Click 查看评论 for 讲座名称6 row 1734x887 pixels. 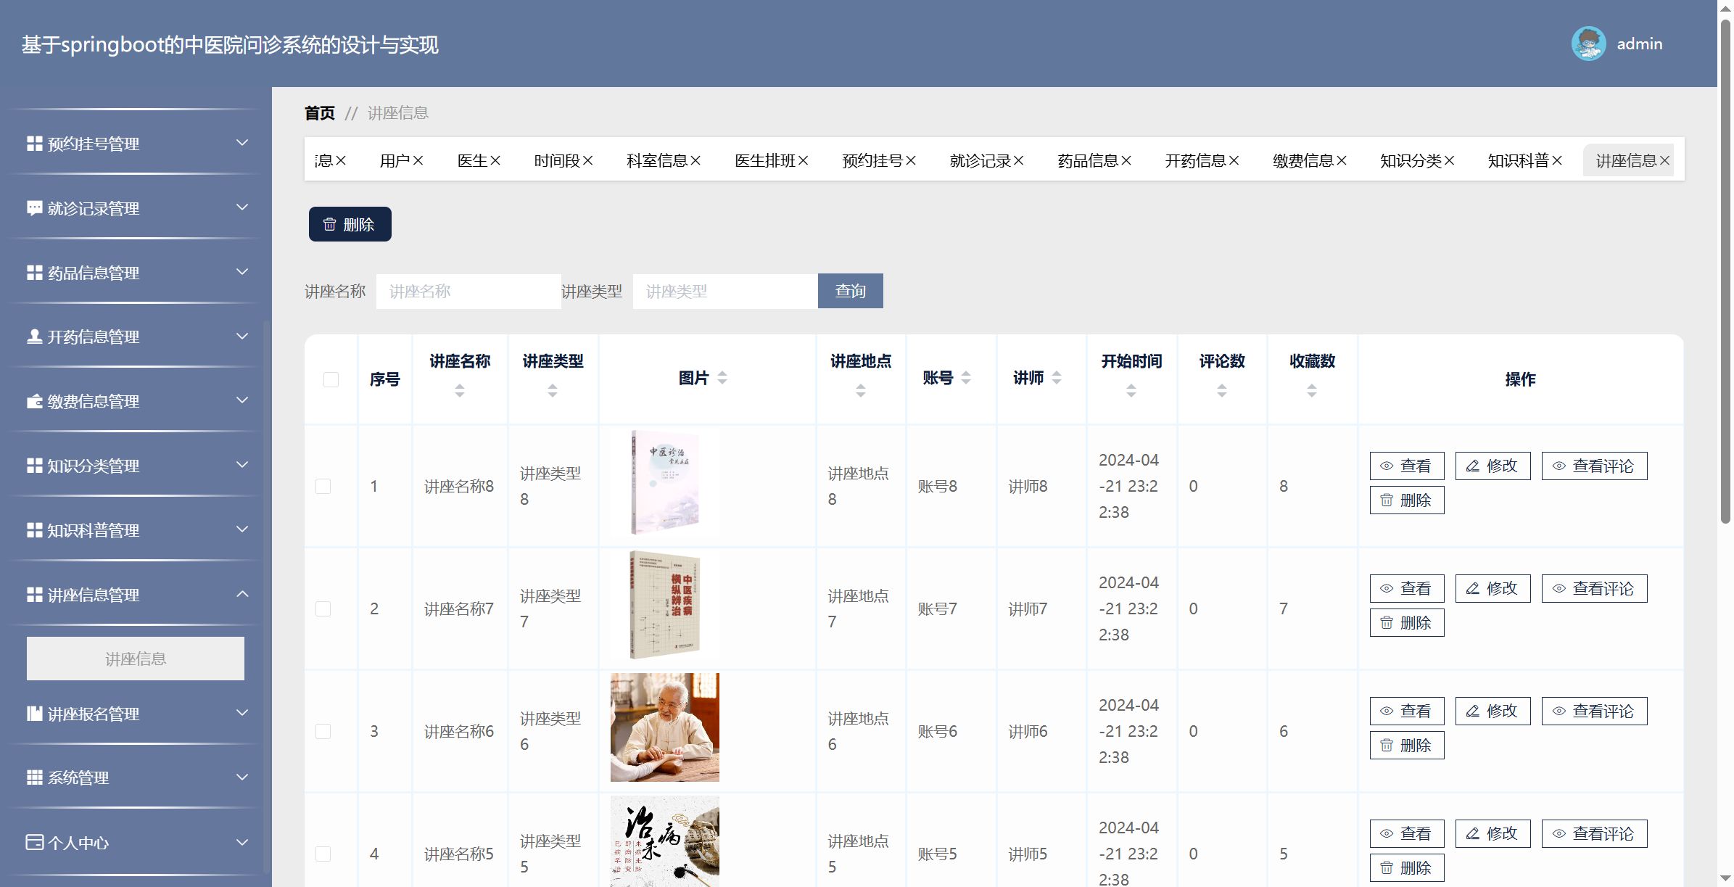(x=1594, y=711)
